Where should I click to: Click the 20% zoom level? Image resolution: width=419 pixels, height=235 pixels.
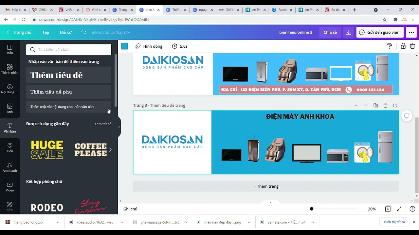tap(372, 209)
